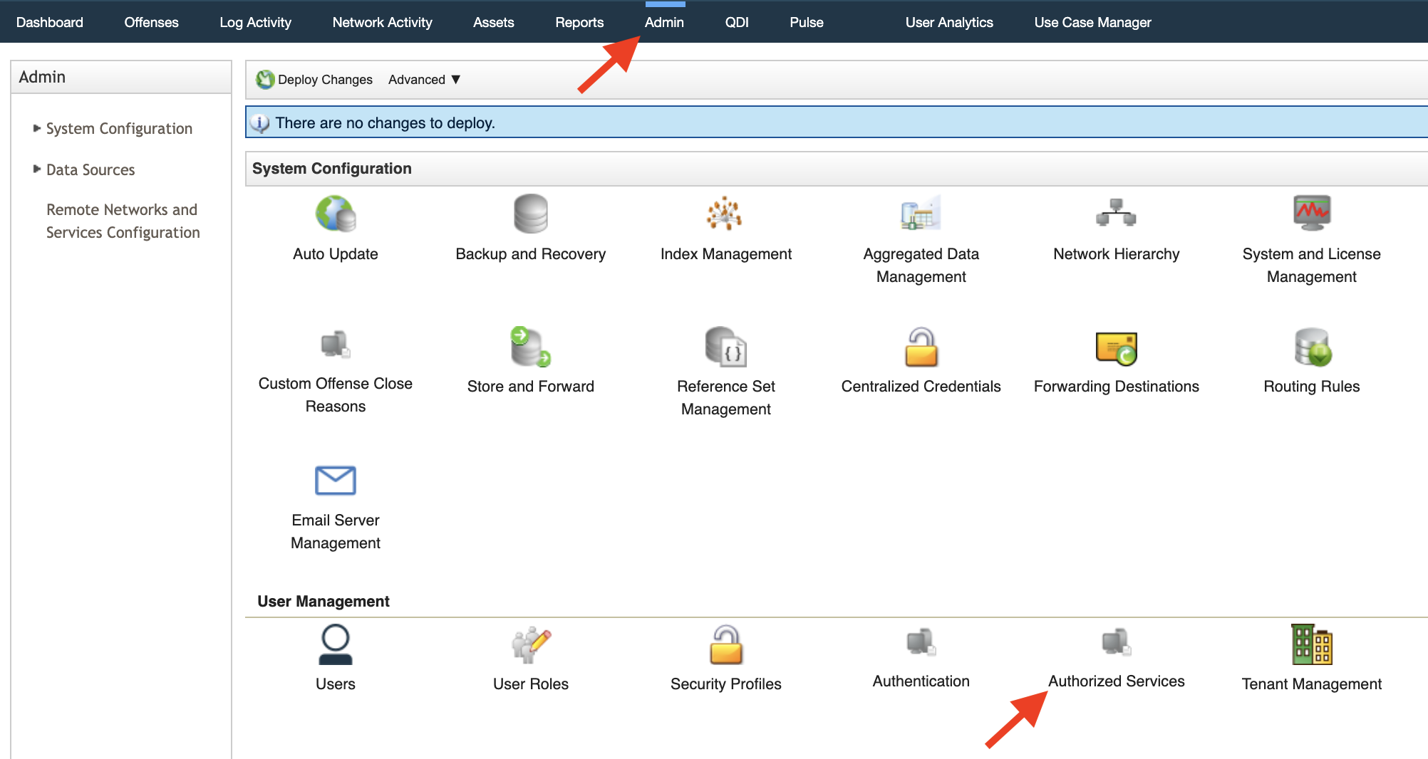Open System and License Management icon
This screenshot has height=759, width=1428.
coord(1312,213)
